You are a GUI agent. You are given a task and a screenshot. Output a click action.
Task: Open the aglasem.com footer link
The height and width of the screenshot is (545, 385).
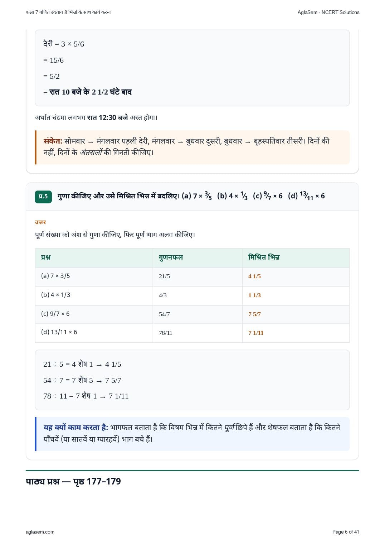(x=40, y=532)
